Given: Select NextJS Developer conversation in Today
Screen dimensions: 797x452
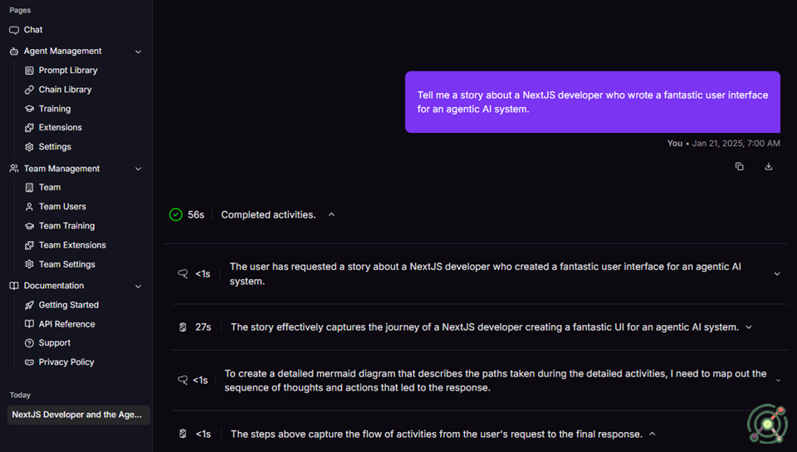Looking at the screenshot, I should [78, 415].
